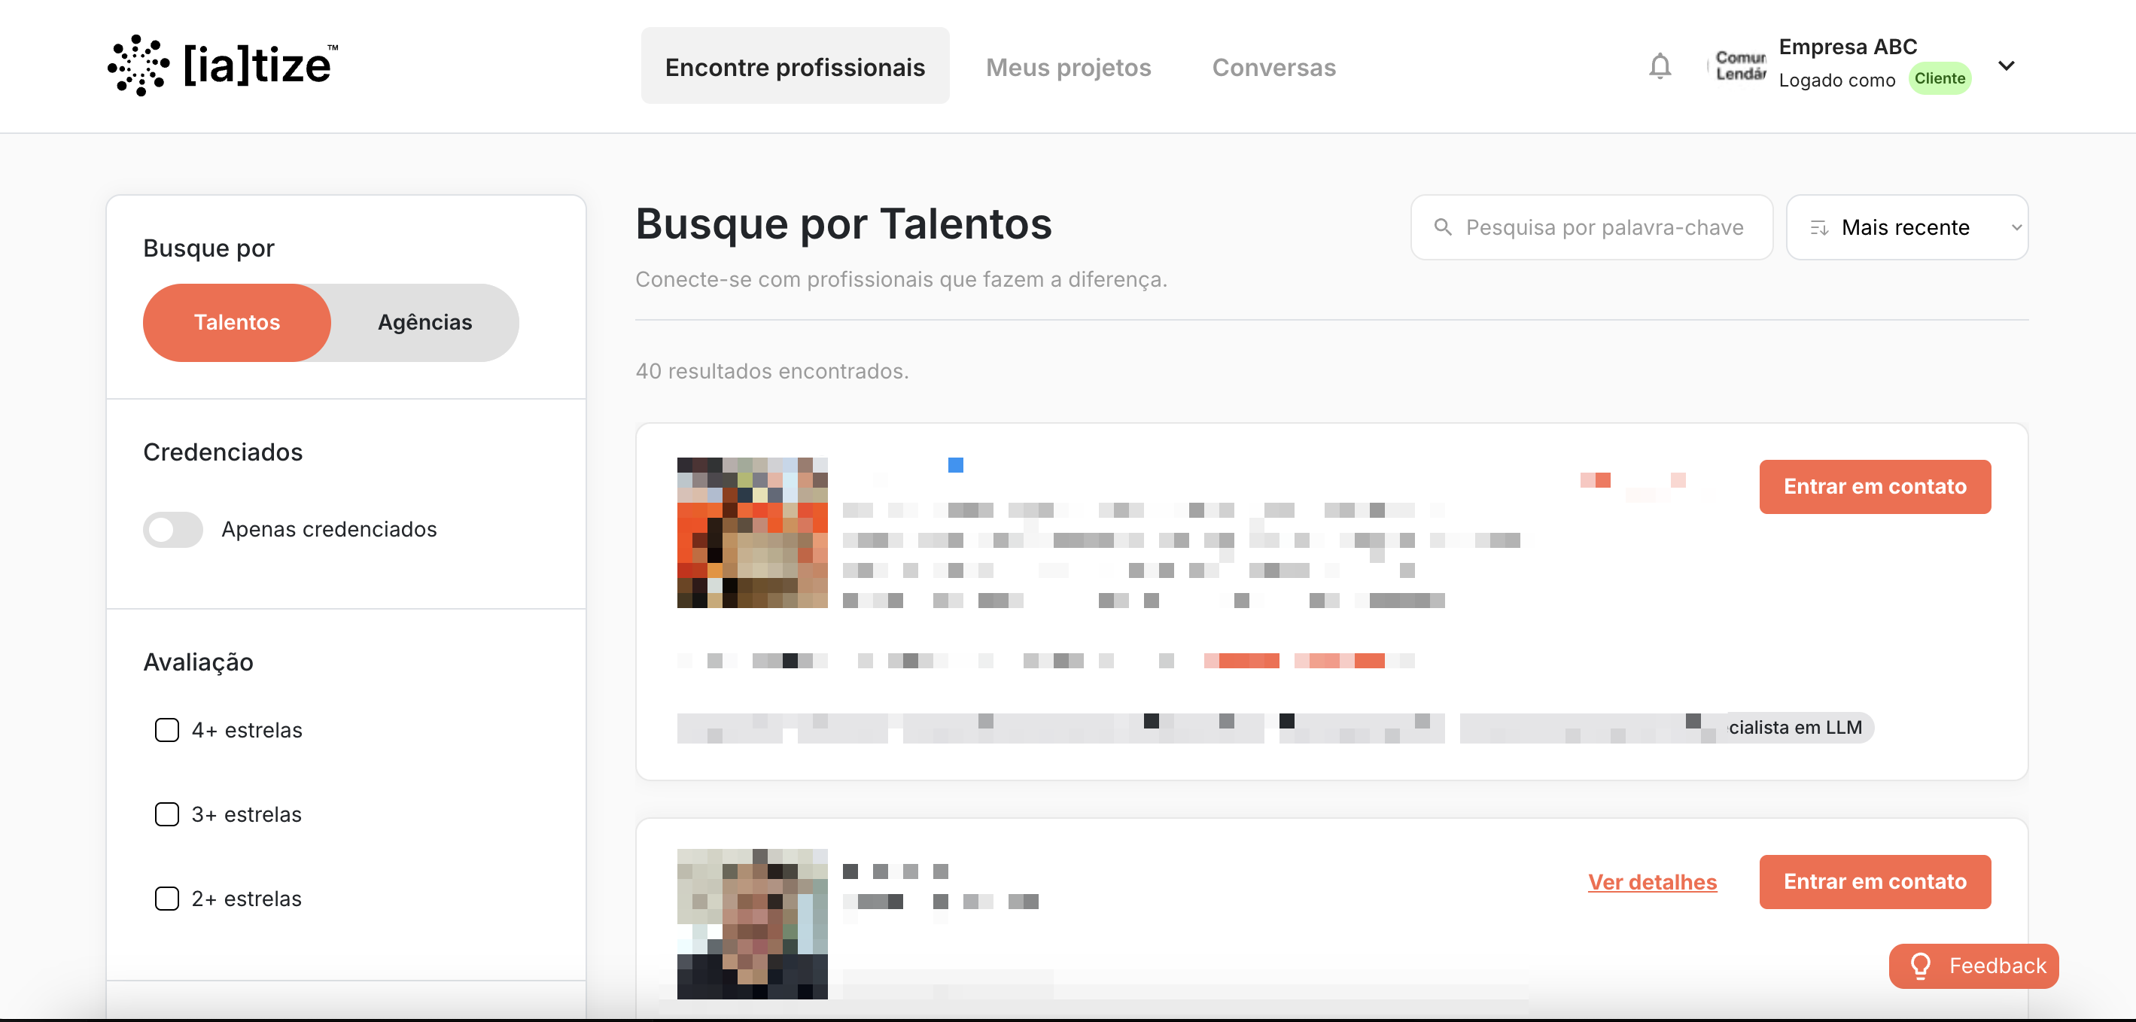Focus the Pesquisa por palavra-chave field
Screen dimensions: 2136x1022
click(x=1604, y=228)
